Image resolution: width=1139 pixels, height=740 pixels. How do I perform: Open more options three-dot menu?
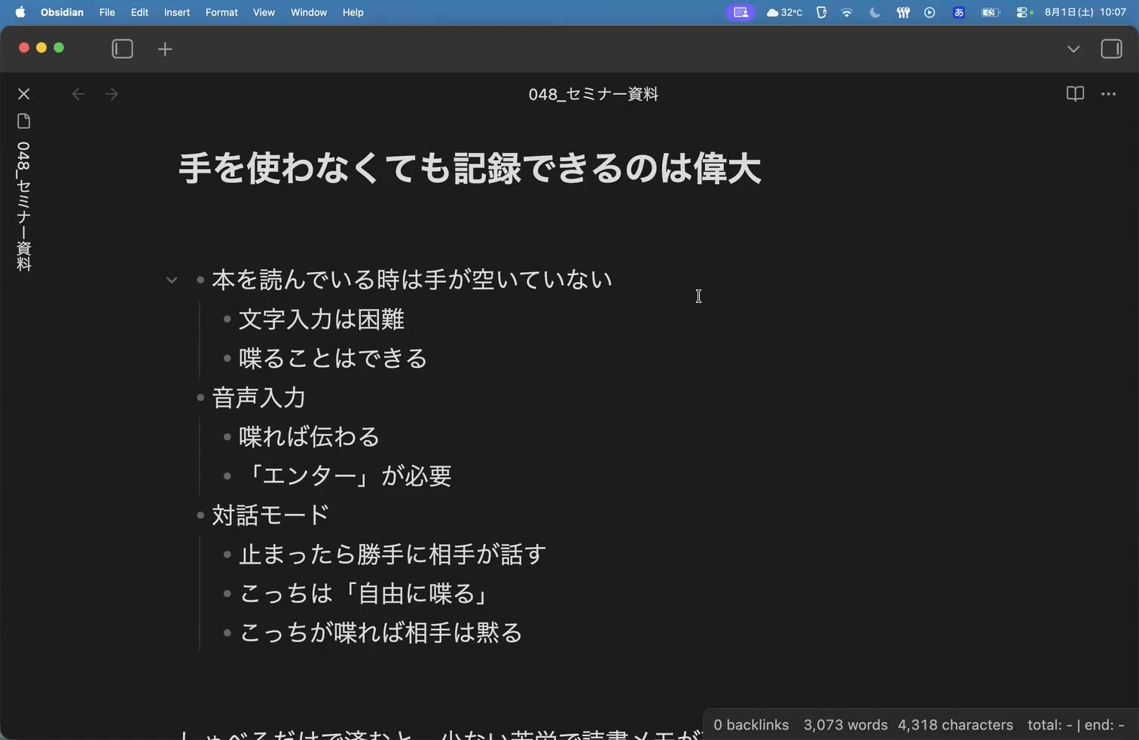pyautogui.click(x=1108, y=94)
